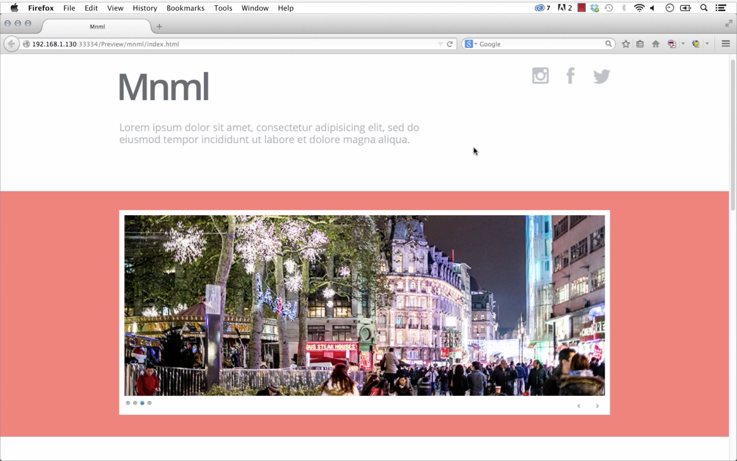Reload the page with refresh icon
Screen dimensions: 737x461
[450, 44]
